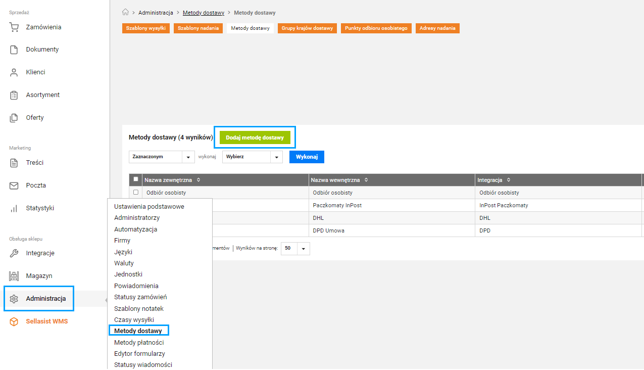Switch to the Szablony wysyłki tab

146,28
